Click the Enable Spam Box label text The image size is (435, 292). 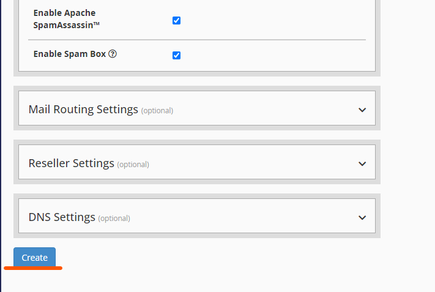[x=70, y=54]
